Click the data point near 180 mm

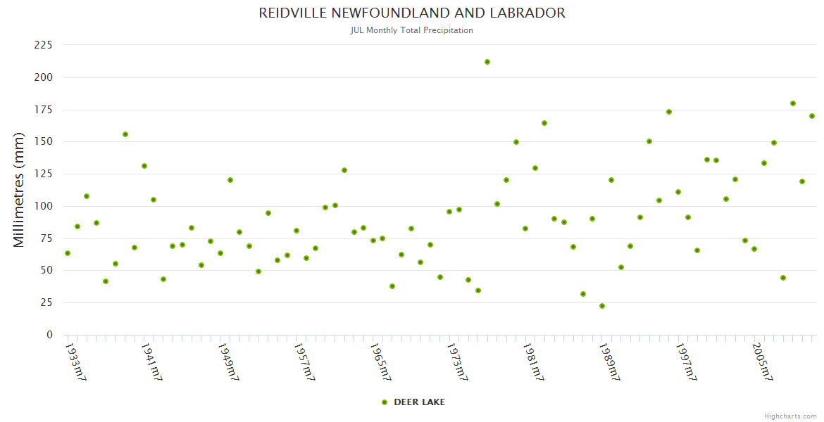[x=793, y=103]
